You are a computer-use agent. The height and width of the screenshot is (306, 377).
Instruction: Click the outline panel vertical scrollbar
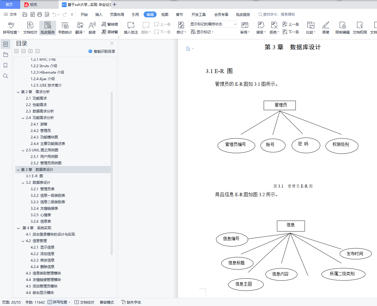pyautogui.click(x=112, y=173)
